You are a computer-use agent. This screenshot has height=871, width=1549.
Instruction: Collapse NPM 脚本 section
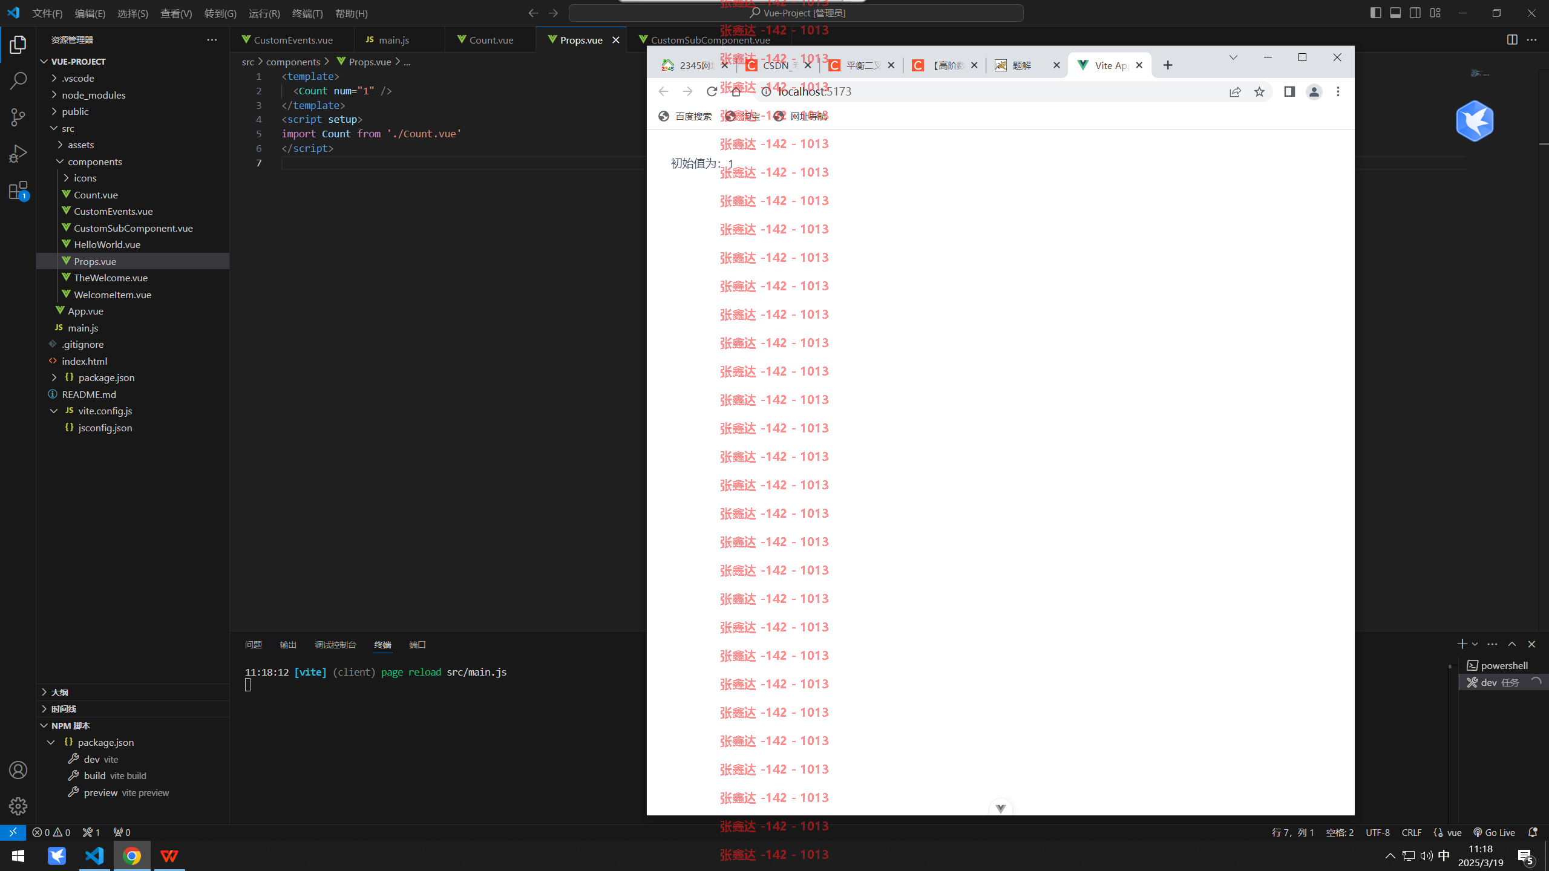[x=133, y=725]
